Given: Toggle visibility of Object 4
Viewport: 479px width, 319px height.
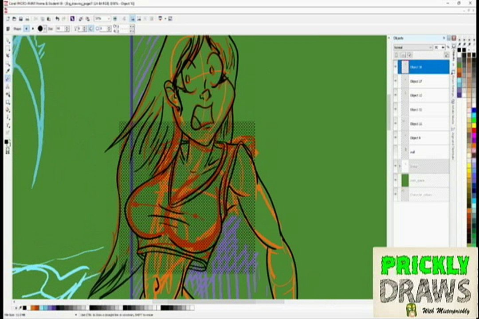Looking at the screenshot, I should [396, 138].
